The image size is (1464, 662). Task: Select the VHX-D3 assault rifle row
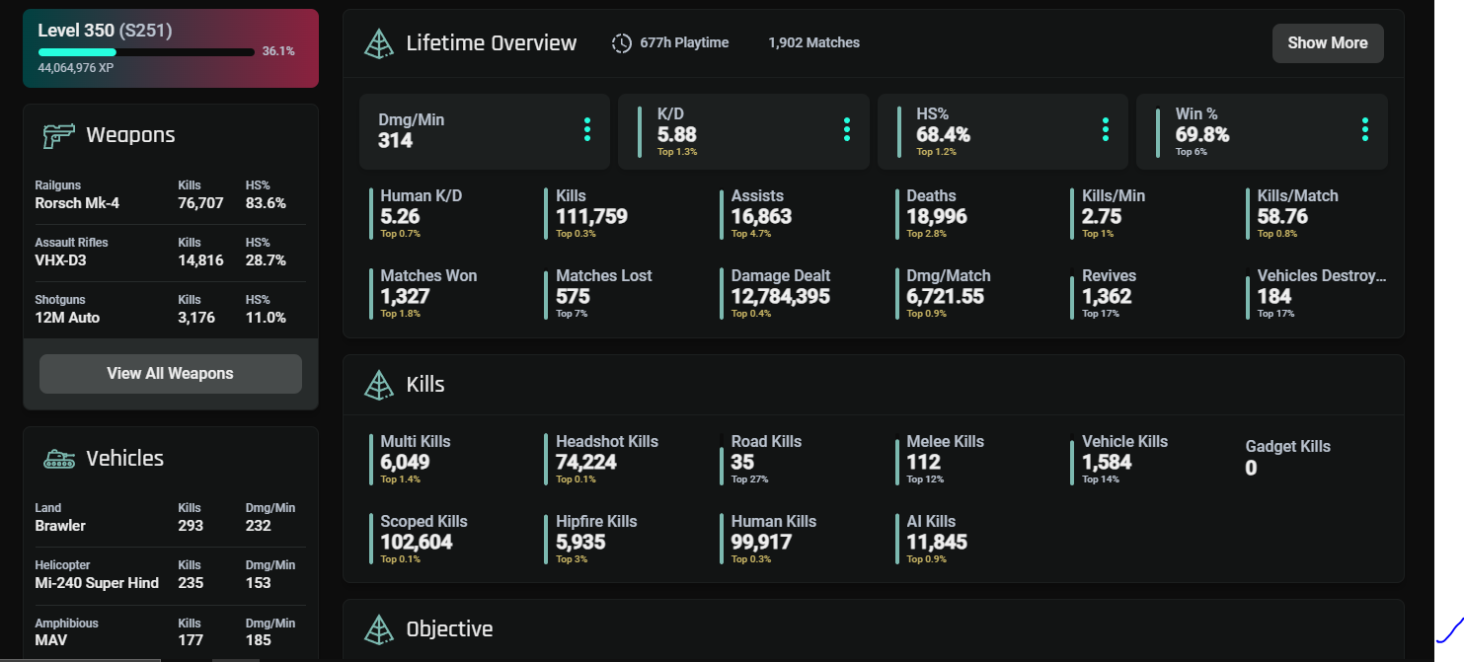pos(171,253)
